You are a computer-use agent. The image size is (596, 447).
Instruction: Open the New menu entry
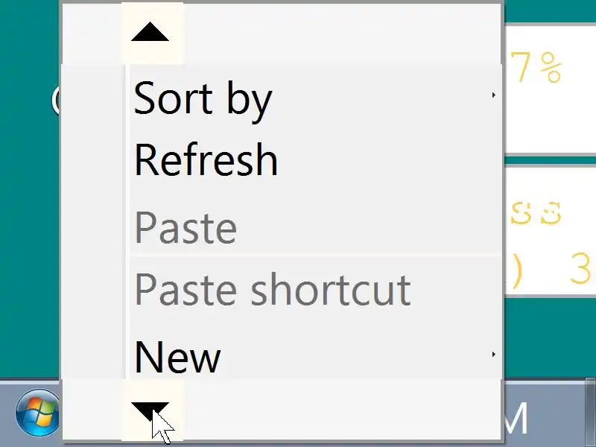pos(177,356)
